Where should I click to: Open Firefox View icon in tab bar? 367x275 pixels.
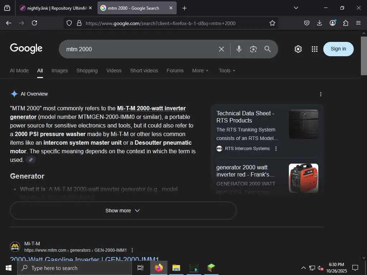pos(7,8)
